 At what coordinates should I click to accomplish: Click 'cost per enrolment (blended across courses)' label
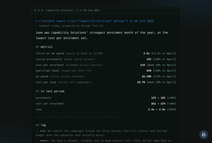click(x=69, y=65)
